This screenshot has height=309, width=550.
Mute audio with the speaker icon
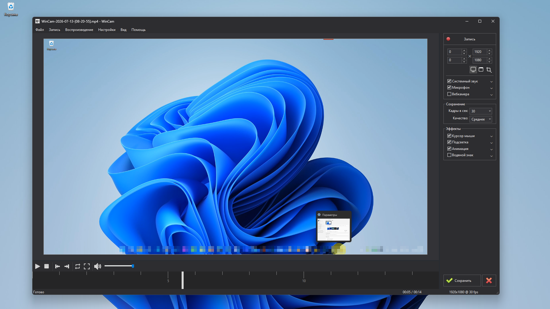point(98,266)
